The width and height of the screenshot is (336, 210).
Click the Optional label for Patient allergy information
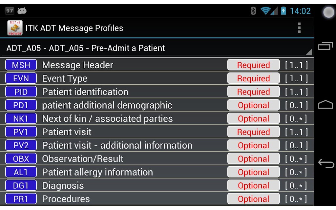click(253, 172)
